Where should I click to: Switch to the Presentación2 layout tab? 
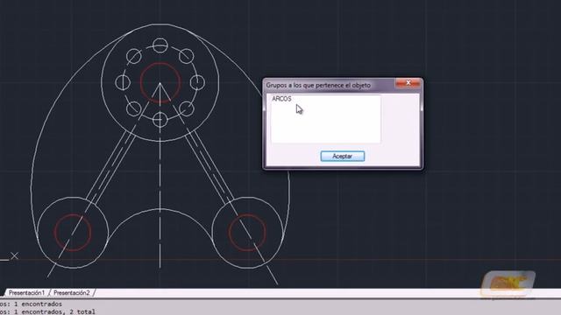[x=72, y=292]
